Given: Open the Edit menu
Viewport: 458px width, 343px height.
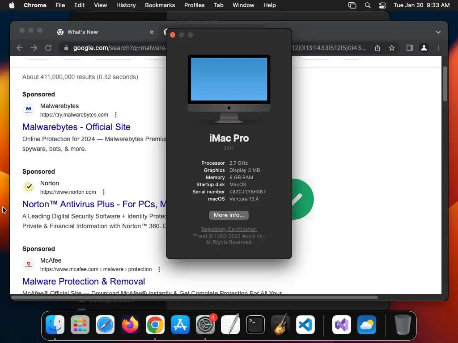Looking at the screenshot, I should (80, 5).
